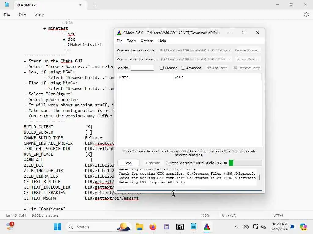Open Notepad settings gear icon
The height and width of the screenshot is (234, 313).
click(x=306, y=15)
